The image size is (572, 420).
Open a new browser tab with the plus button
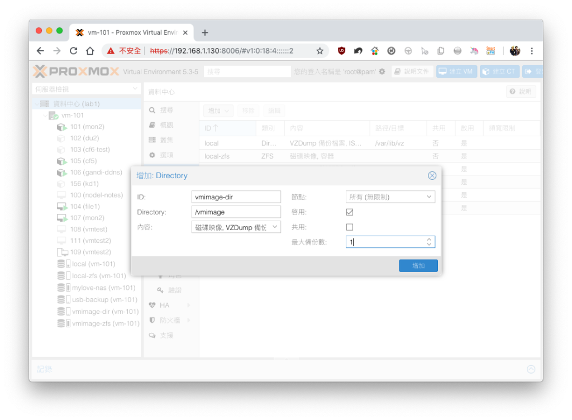[205, 32]
